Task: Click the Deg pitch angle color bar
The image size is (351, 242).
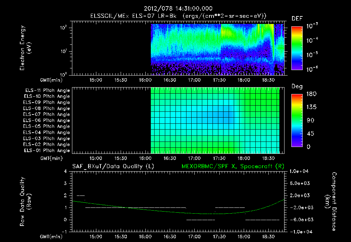Action: [297, 121]
